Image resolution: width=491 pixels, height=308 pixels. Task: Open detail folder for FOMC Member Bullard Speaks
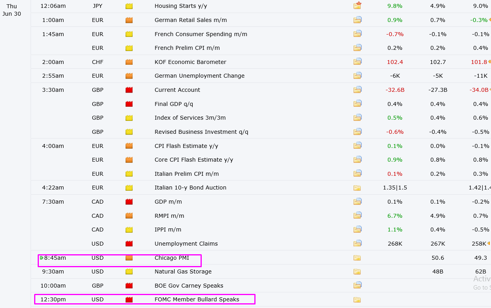point(357,300)
